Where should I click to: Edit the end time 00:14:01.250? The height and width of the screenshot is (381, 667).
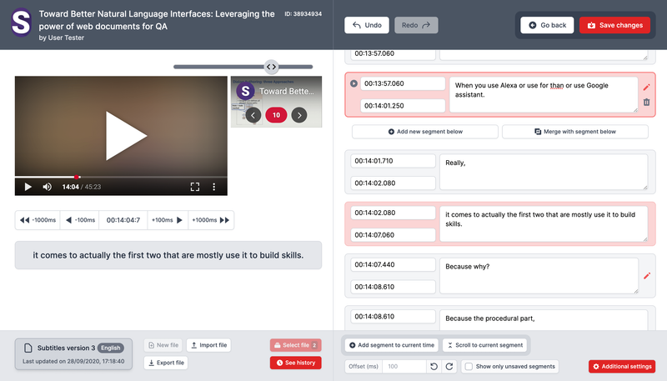tap(403, 105)
